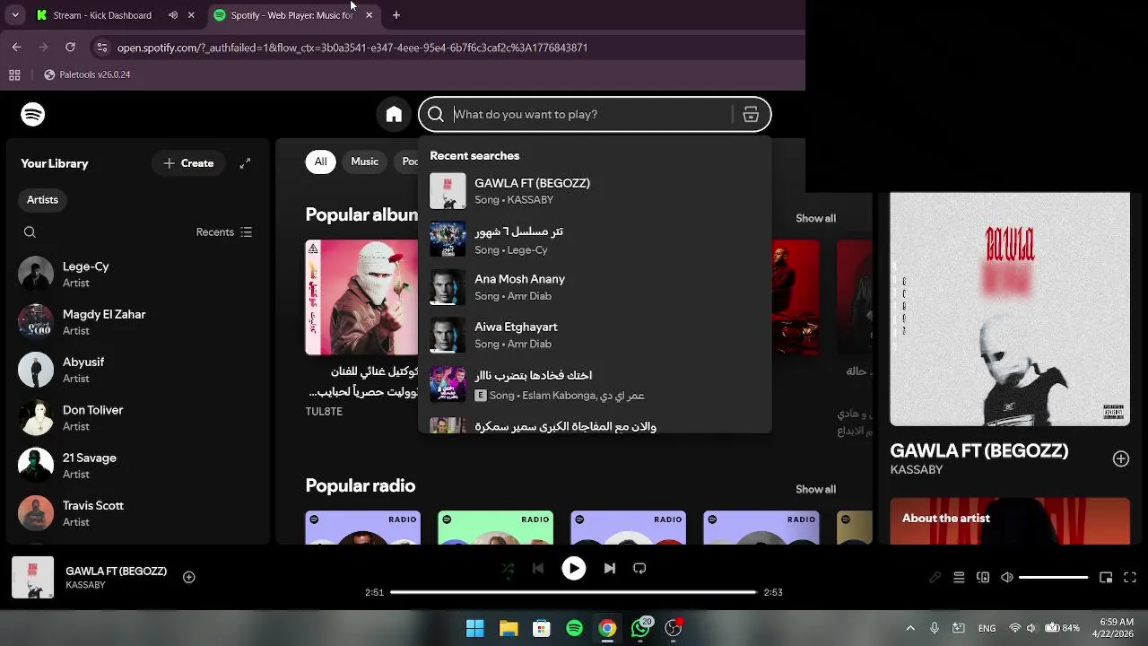Seek in the song progress bar
Screen dimensions: 1148x646
coord(574,592)
